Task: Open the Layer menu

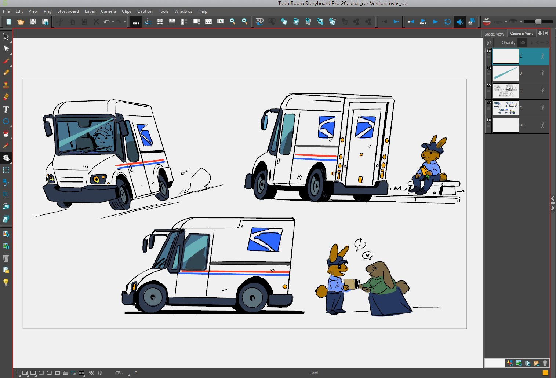Action: tap(90, 11)
